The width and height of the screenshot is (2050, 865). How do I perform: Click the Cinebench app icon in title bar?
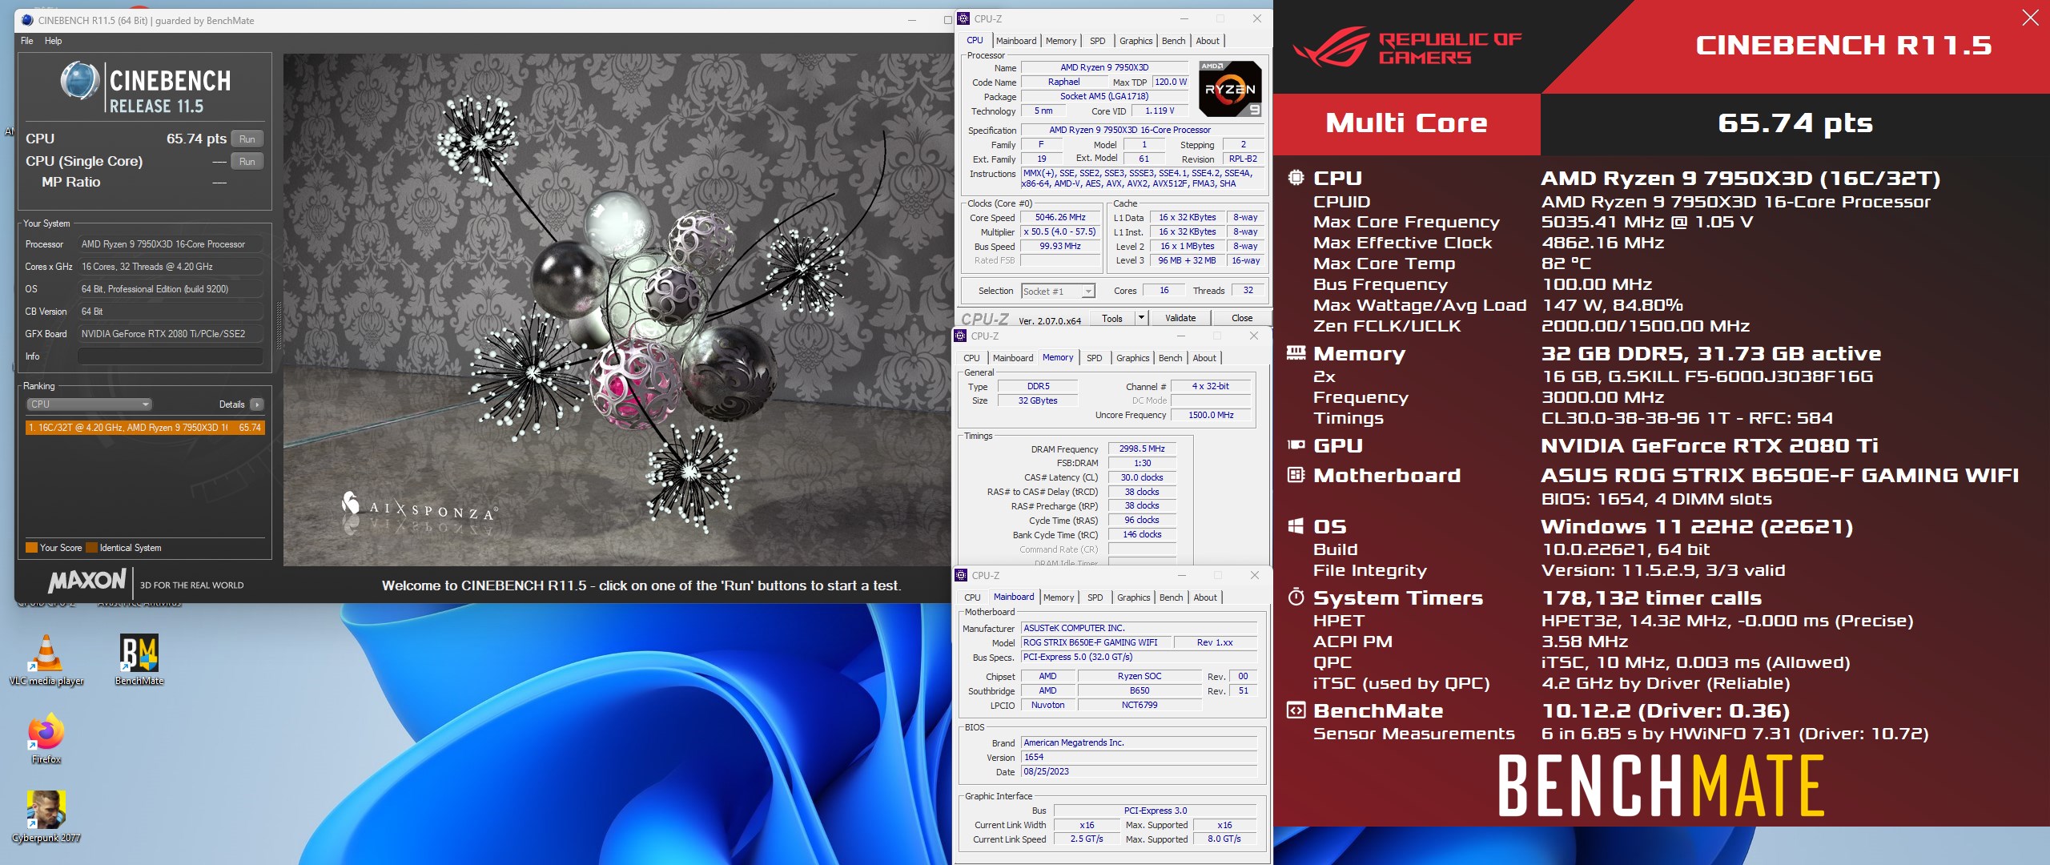point(28,20)
